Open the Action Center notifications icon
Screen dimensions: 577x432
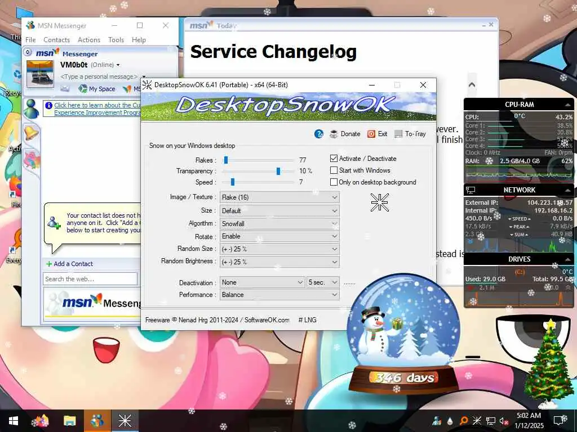pos(558,421)
